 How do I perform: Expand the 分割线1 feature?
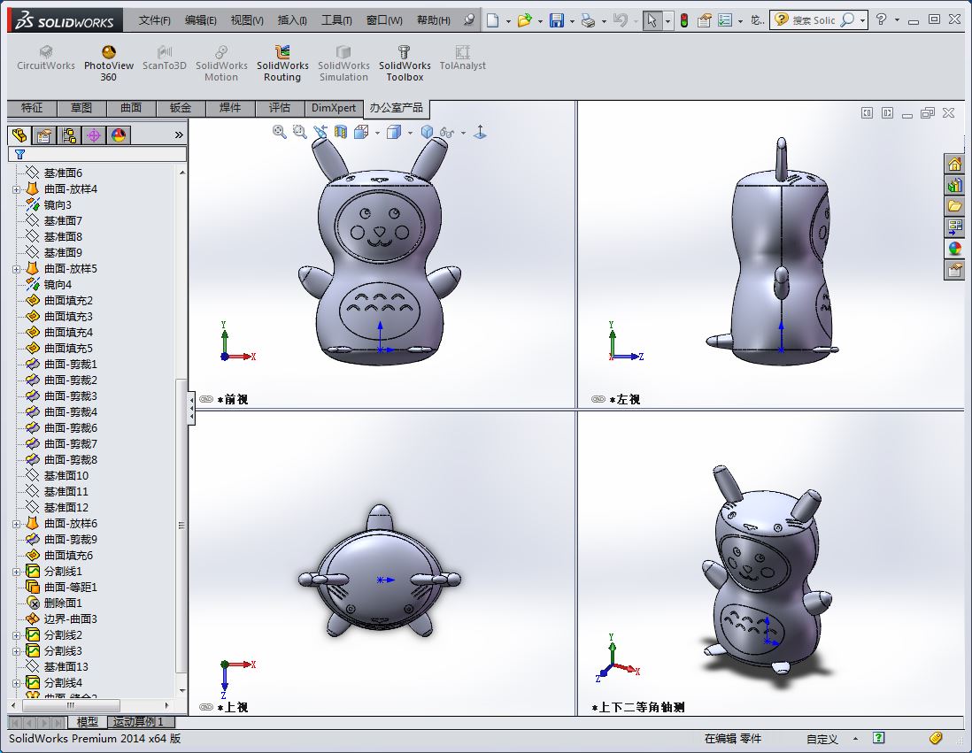point(16,572)
